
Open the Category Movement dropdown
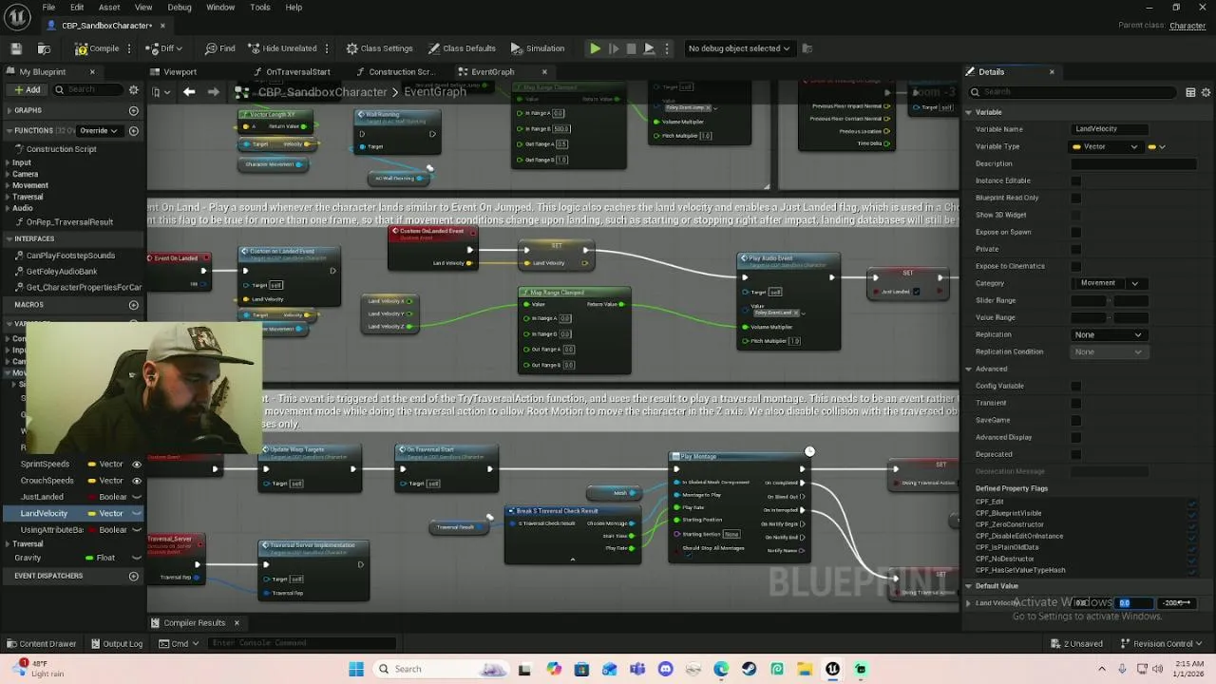click(x=1109, y=283)
